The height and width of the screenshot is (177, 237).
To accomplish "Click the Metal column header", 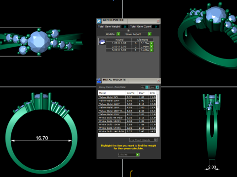I will coord(112,93).
